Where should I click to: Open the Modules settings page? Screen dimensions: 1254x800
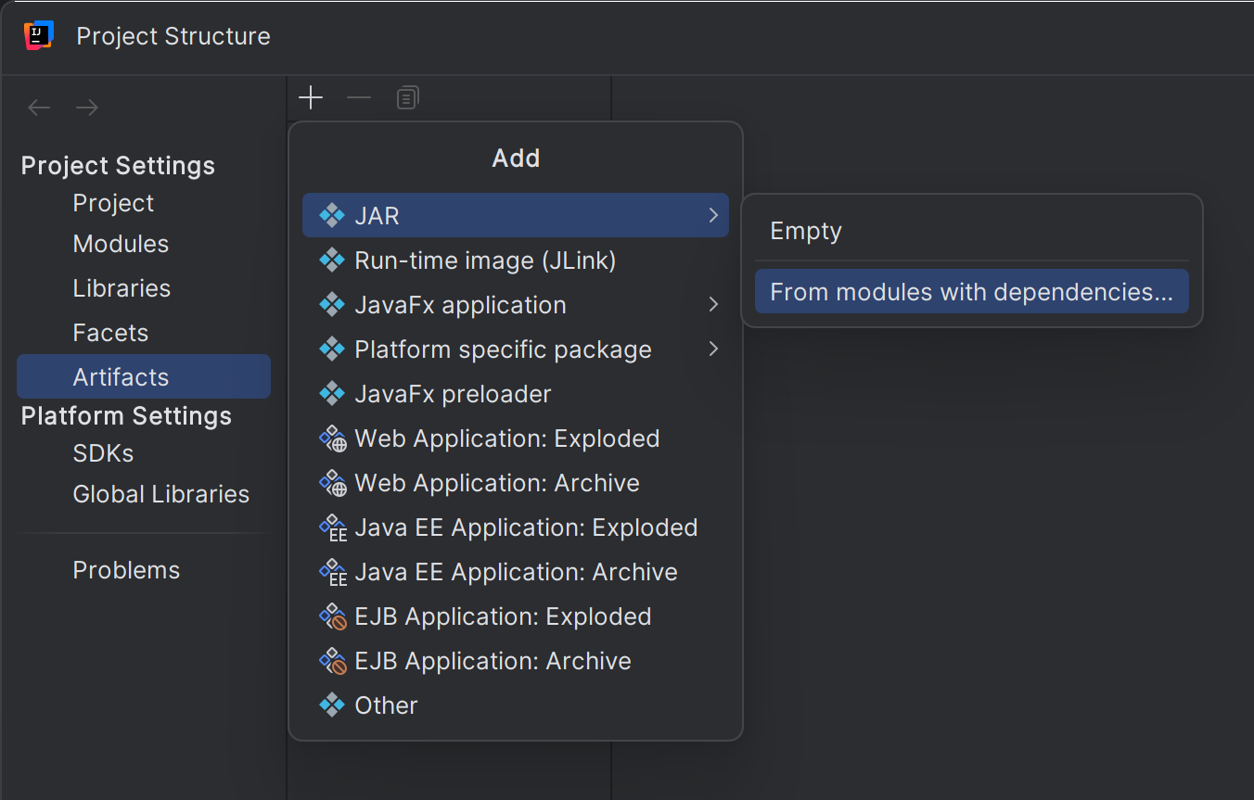point(121,244)
